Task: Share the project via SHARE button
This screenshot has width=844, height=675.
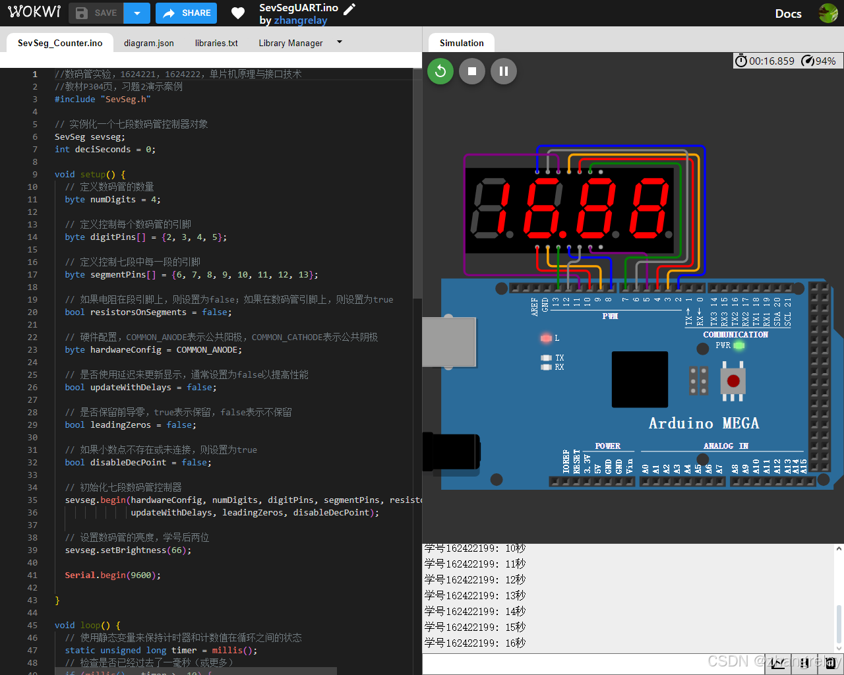Action: coord(187,13)
